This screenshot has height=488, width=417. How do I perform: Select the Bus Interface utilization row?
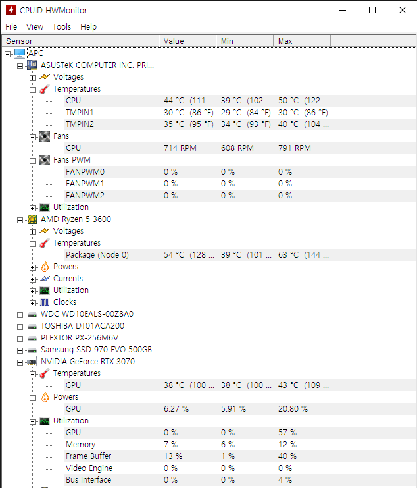click(x=241, y=480)
